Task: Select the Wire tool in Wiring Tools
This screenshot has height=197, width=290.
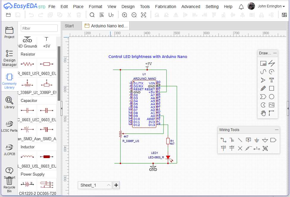Action: (223, 140)
